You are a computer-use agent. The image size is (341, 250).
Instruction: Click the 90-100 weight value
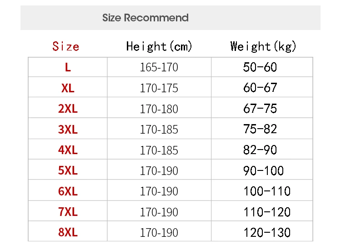pos(263,170)
